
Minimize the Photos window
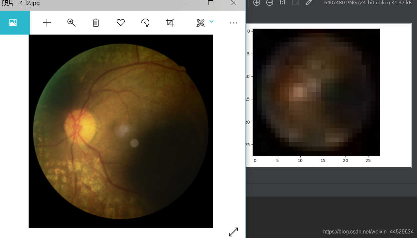point(188,3)
